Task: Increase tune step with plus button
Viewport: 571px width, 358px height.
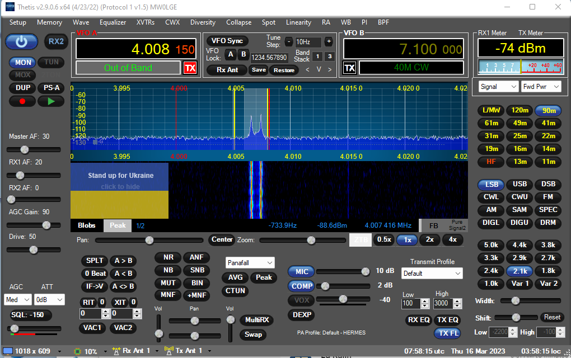Action: tap(329, 42)
